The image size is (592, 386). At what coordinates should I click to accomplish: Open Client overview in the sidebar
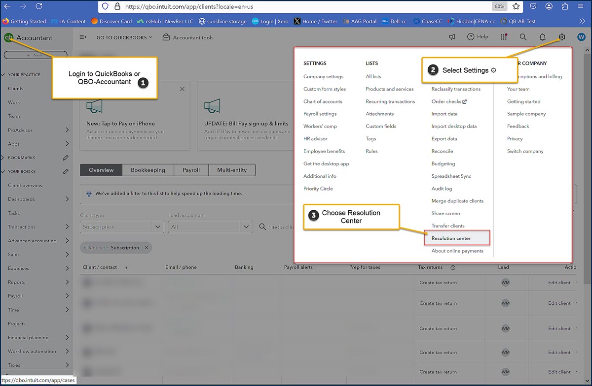pos(25,186)
